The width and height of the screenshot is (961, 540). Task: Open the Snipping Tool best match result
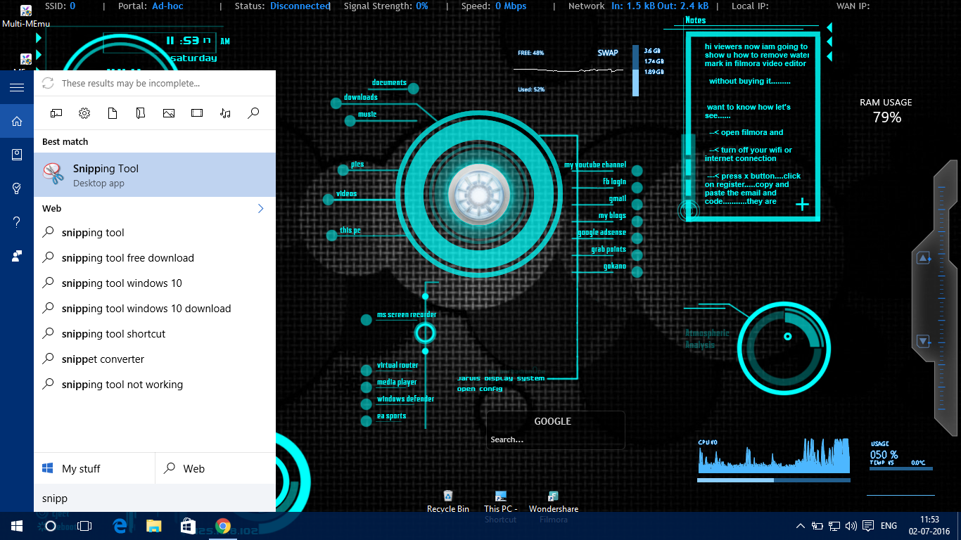point(155,175)
